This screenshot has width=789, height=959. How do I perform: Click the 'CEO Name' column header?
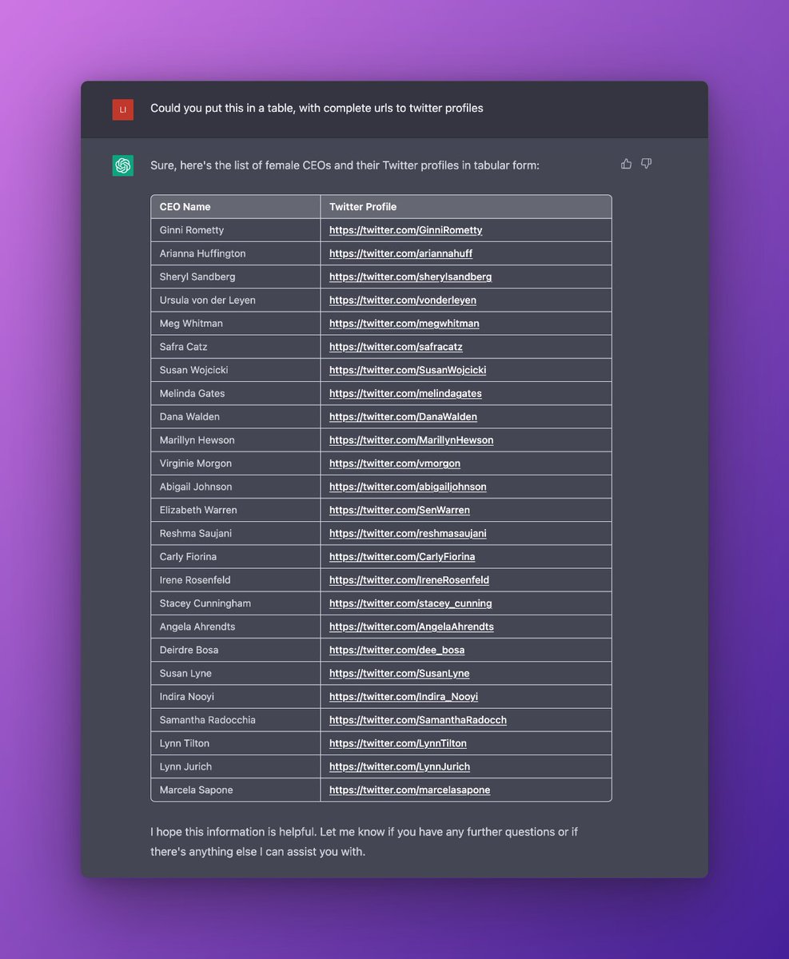(x=236, y=207)
